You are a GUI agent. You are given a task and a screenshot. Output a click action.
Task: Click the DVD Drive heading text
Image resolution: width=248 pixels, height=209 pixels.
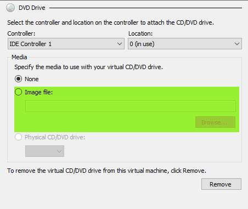coord(32,8)
